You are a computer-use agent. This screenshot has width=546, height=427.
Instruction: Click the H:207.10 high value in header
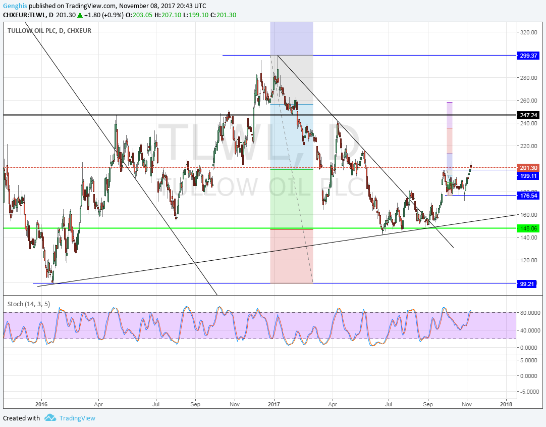point(168,15)
